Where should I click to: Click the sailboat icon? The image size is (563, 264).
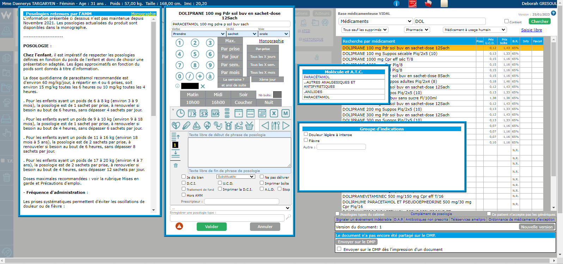pos(197,125)
